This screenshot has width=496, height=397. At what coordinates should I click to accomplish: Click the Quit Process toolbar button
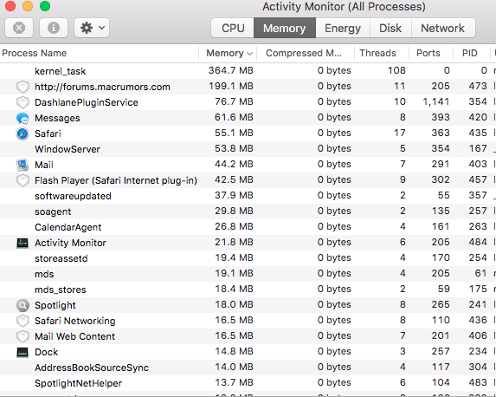(x=19, y=28)
